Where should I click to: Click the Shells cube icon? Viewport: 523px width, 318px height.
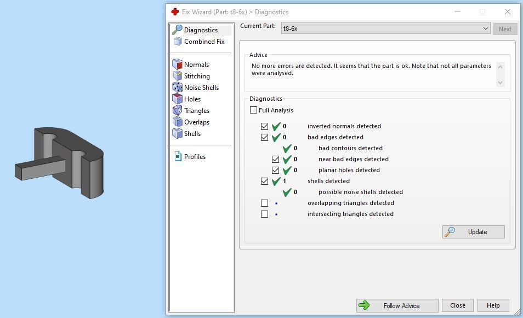coord(177,133)
